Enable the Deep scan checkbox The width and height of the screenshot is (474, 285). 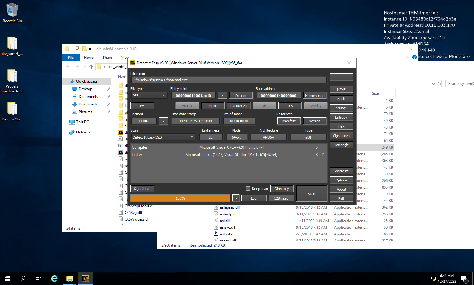248,189
